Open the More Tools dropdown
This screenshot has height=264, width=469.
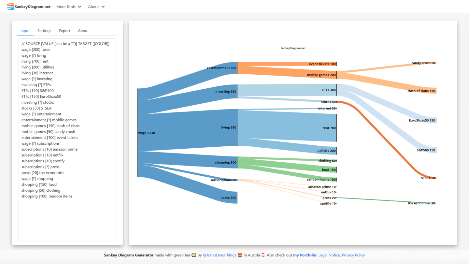click(66, 7)
